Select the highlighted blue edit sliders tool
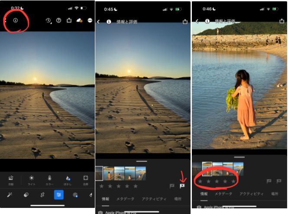Image resolution: width=288 pixels, height=214 pixels. point(59,194)
